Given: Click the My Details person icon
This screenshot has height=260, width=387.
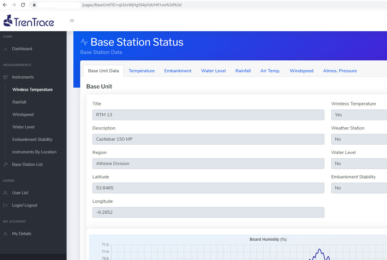Looking at the screenshot, I should pyautogui.click(x=5, y=234).
